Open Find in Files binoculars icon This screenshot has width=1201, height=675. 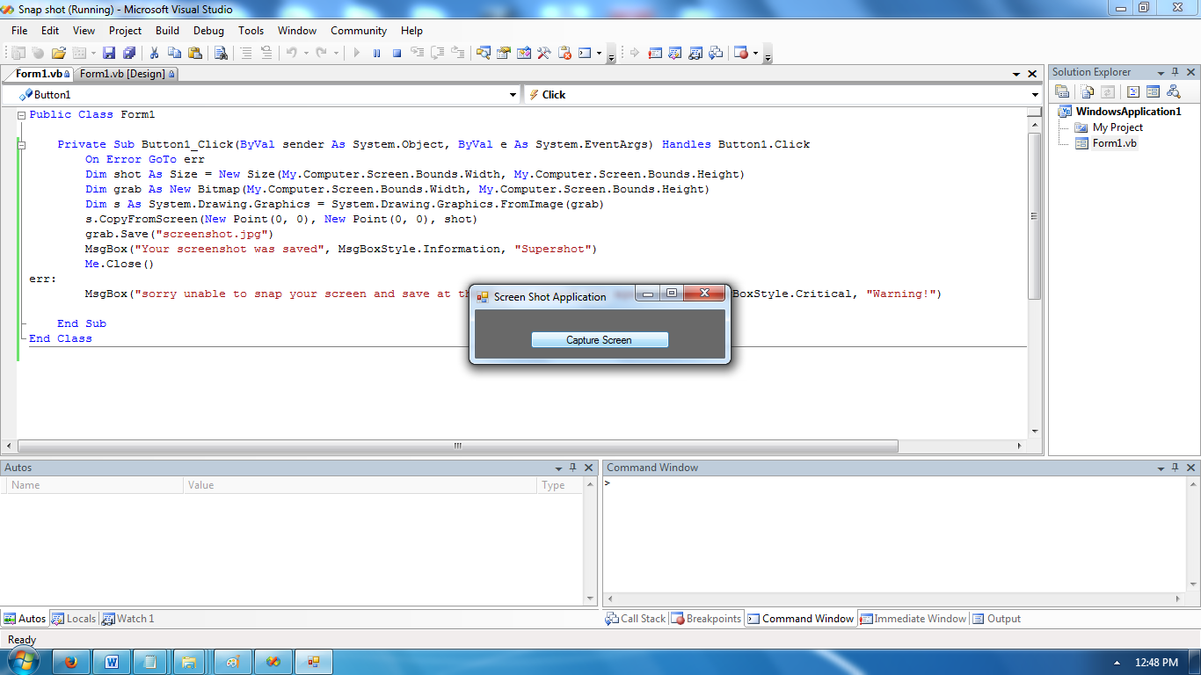tap(221, 53)
